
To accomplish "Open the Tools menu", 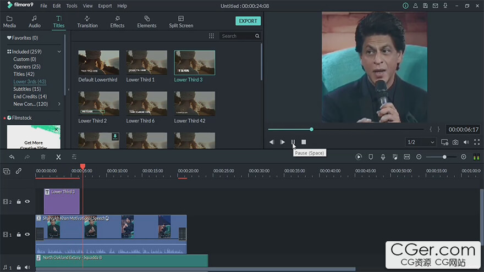I will coord(71,6).
